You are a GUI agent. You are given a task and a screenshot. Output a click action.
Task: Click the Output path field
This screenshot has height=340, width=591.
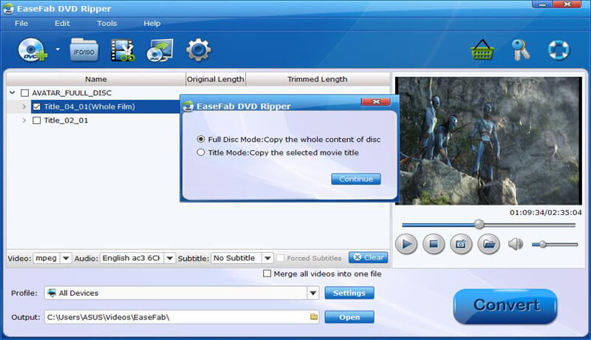point(182,317)
